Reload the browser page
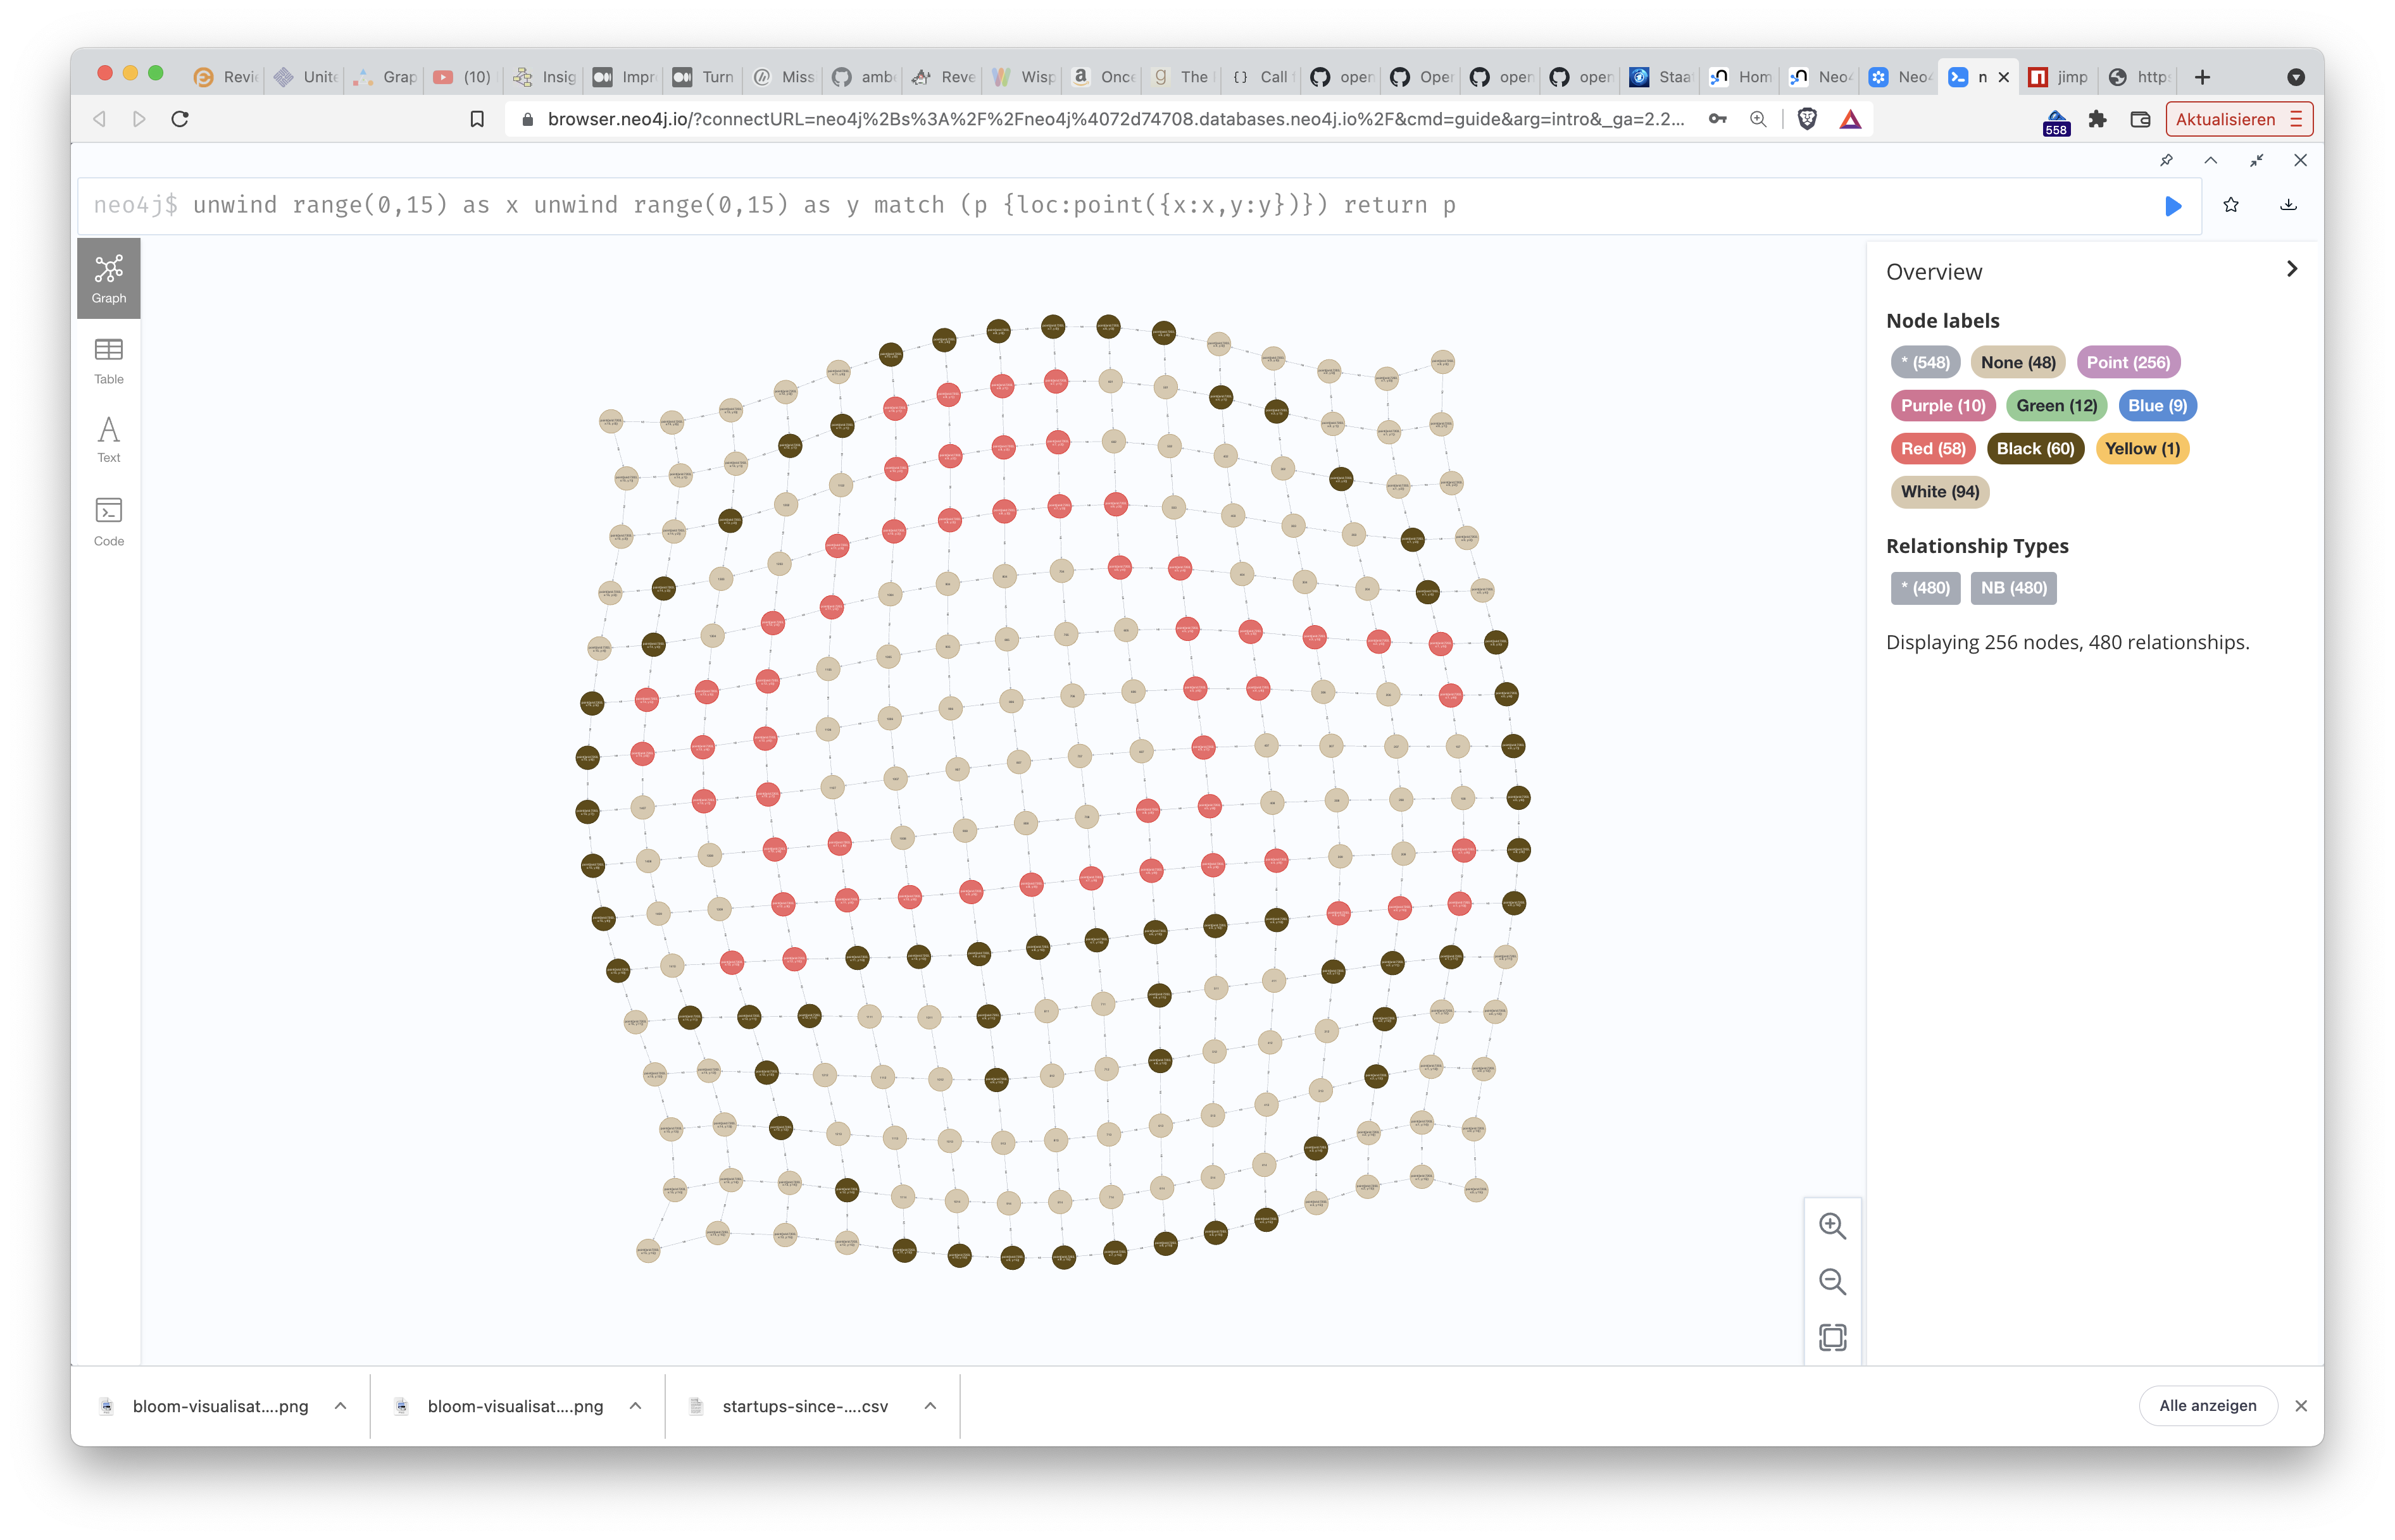2395x1540 pixels. (x=180, y=119)
